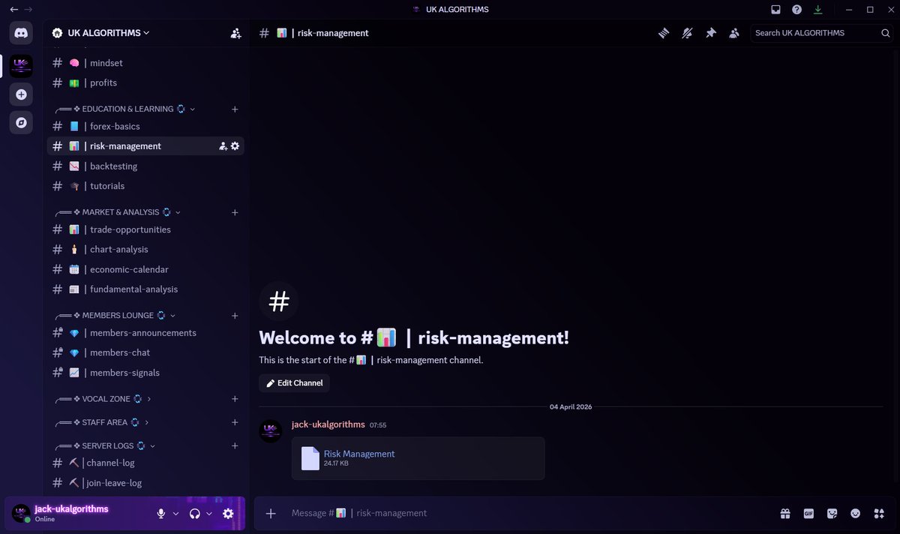This screenshot has width=900, height=534.
Task: Click invite icon on risk-management channel row
Action: 223,146
